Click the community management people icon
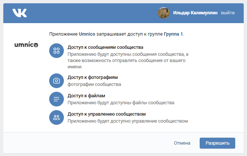Viewport: 247px width, 156px height. coord(57,117)
